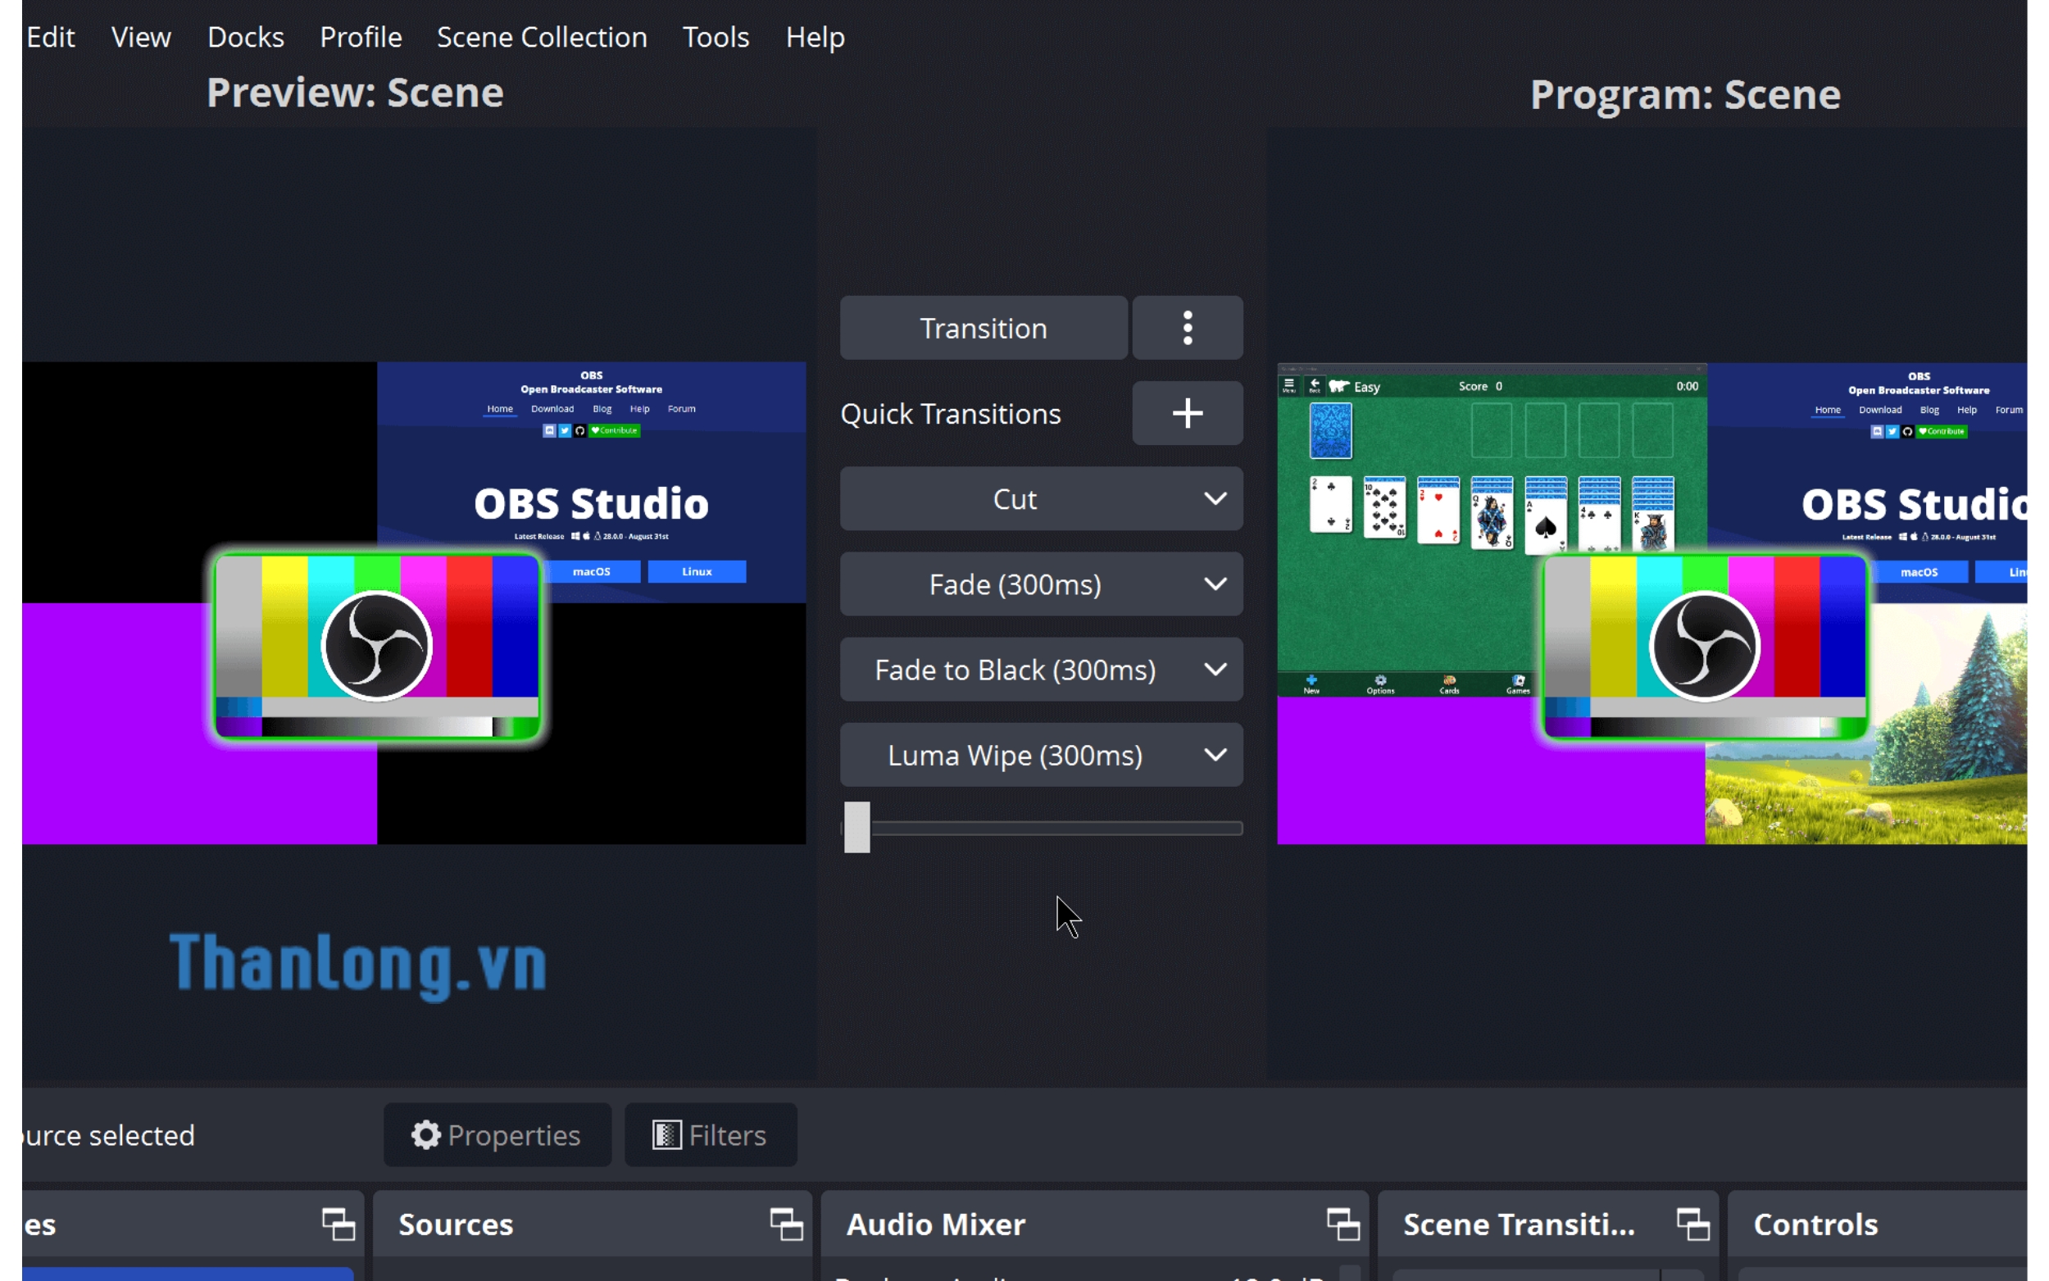
Task: Open source Properties via gear button
Action: tap(497, 1135)
